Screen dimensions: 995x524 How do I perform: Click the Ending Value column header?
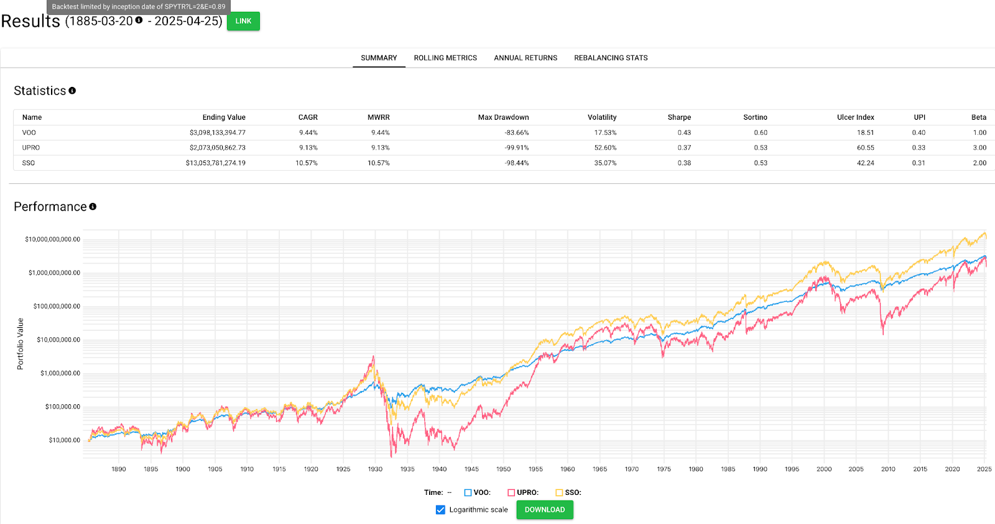[x=224, y=117]
